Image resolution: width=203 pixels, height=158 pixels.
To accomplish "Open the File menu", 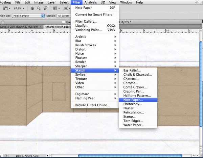I will click(x=18, y=2).
